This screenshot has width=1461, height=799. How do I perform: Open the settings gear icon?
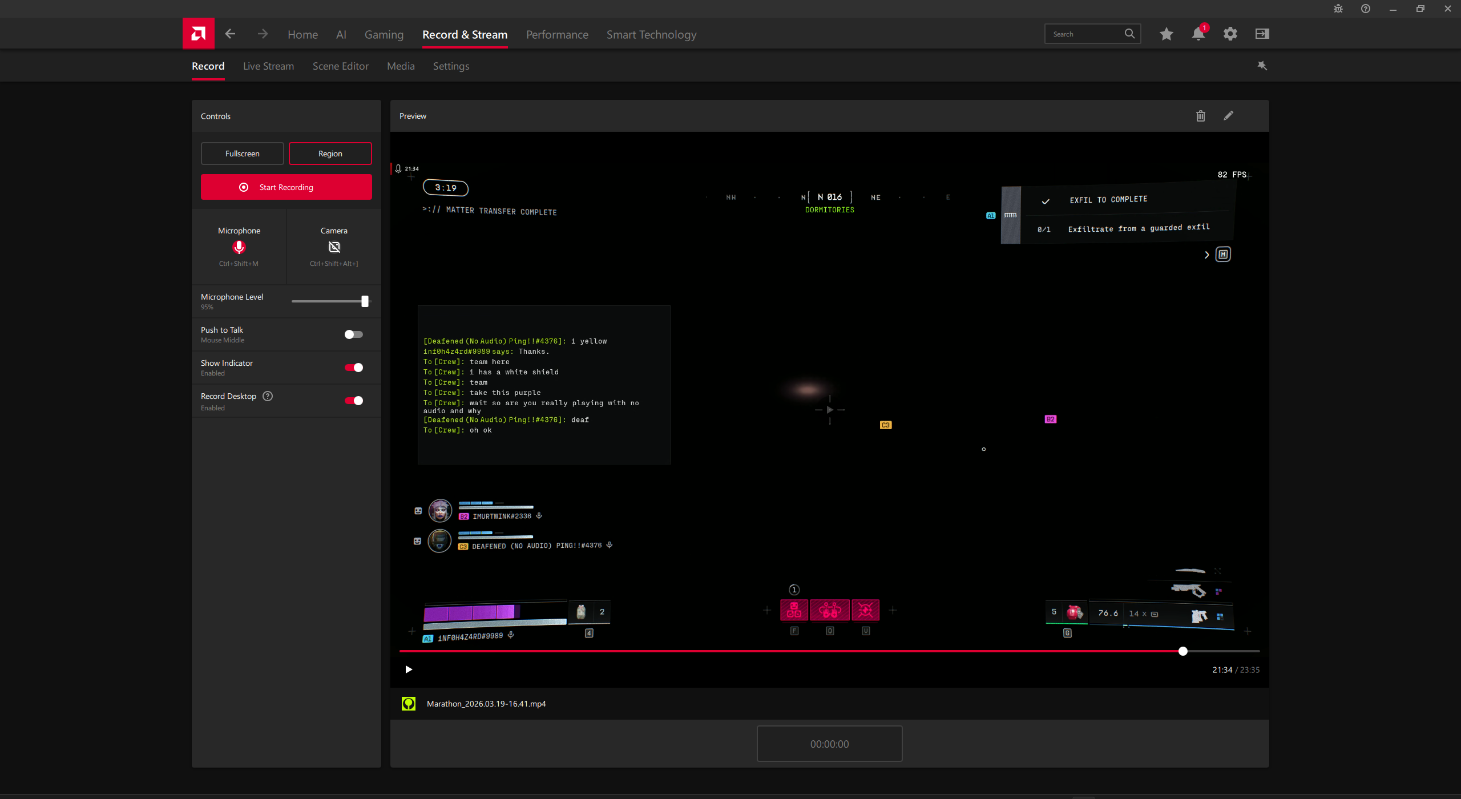[1230, 34]
